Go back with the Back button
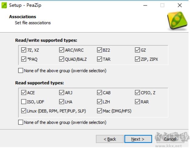 (x=110, y=139)
